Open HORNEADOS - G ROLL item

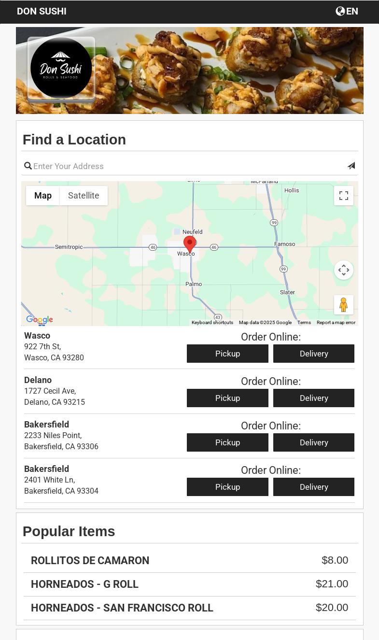click(x=190, y=584)
